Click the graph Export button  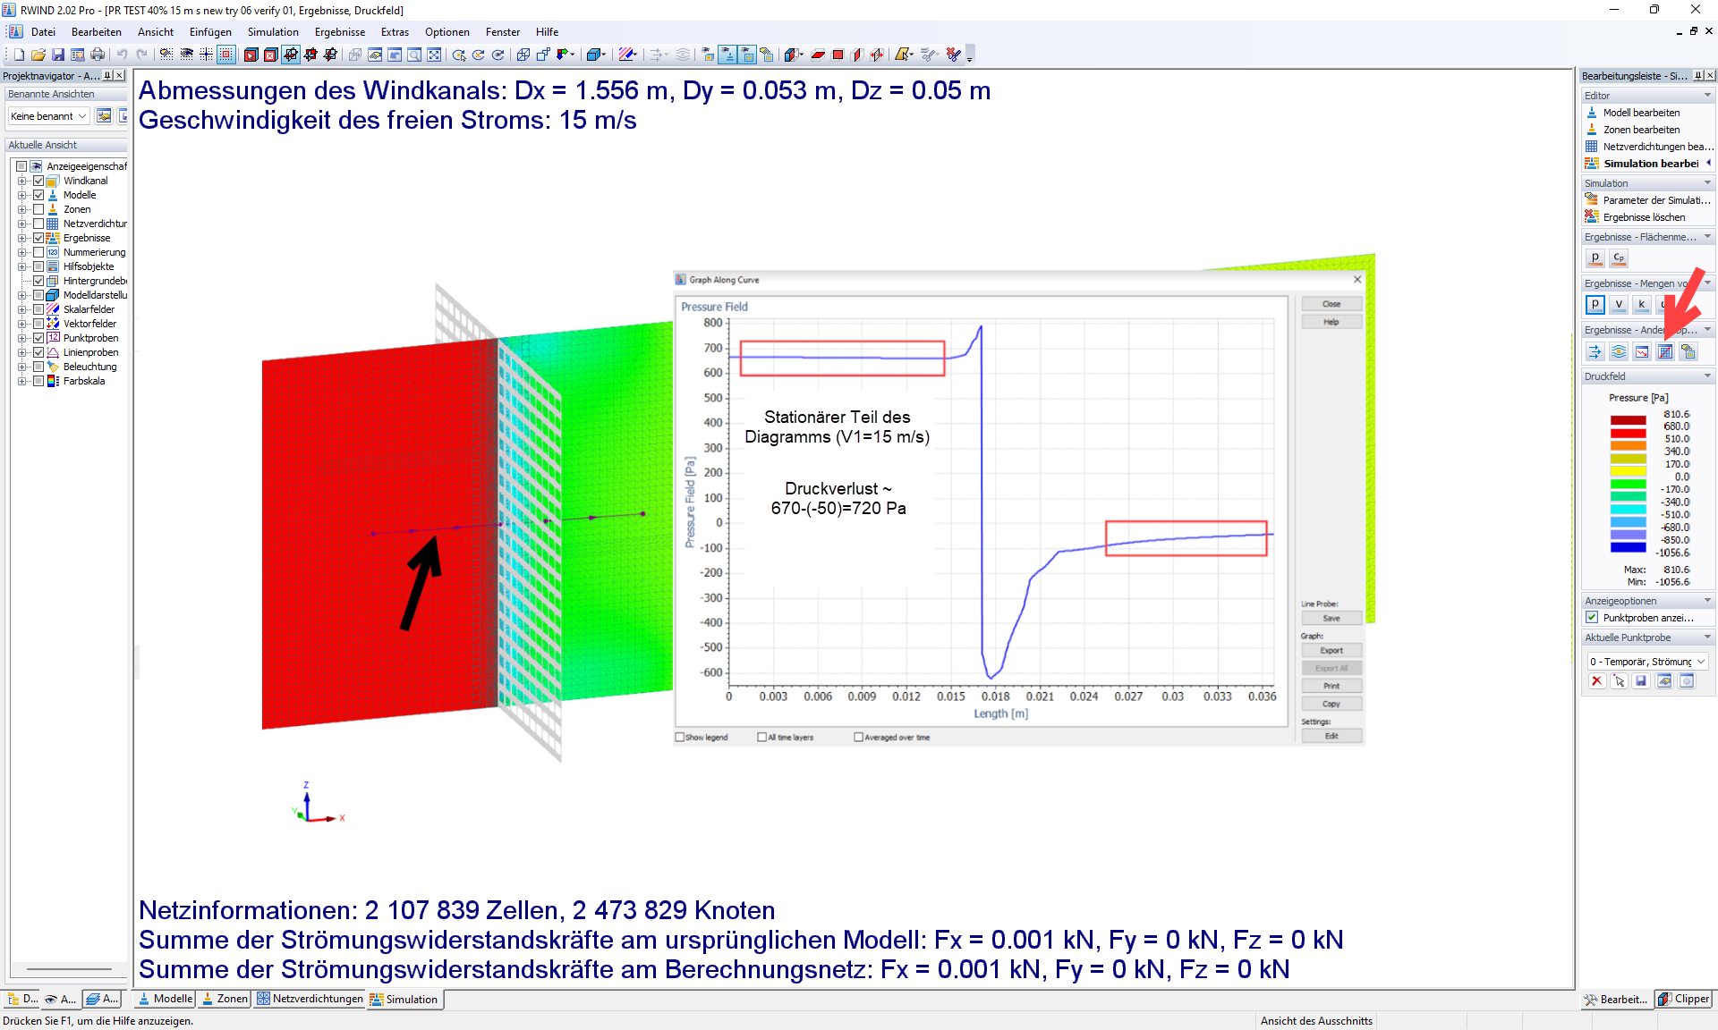(x=1331, y=651)
